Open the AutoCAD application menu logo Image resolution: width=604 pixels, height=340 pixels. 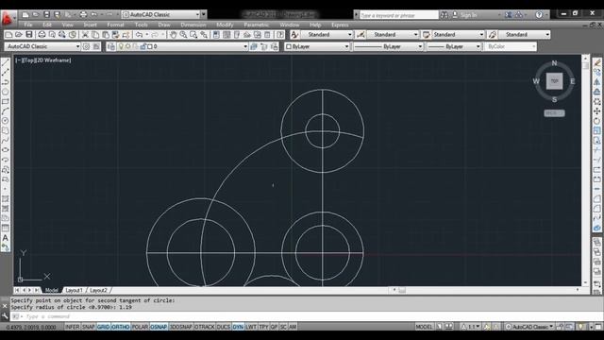click(x=8, y=18)
